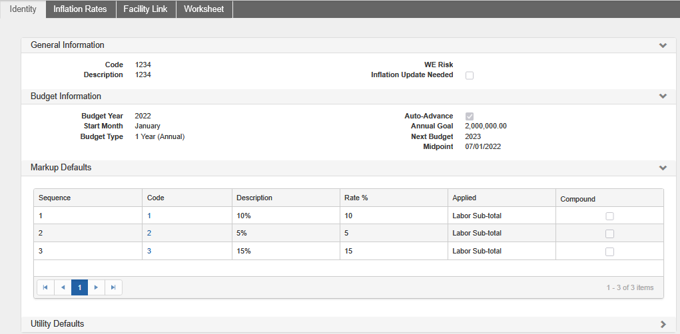Select page 1 in the pager
Viewport: 680px width, 334px height.
point(79,287)
